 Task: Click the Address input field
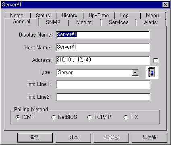click(x=102, y=60)
